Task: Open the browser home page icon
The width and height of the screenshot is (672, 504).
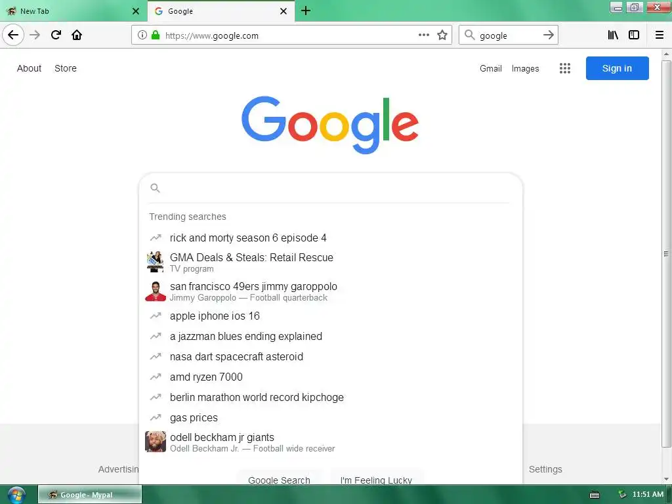Action: 77,35
